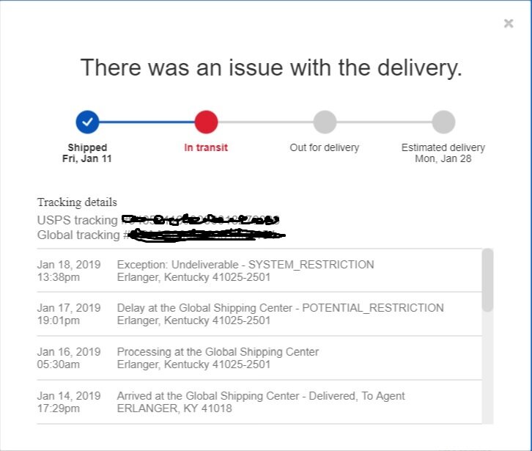This screenshot has width=532, height=451.
Task: Select the POTENTIAL_RESTRICTION delay entry
Action: [259, 314]
